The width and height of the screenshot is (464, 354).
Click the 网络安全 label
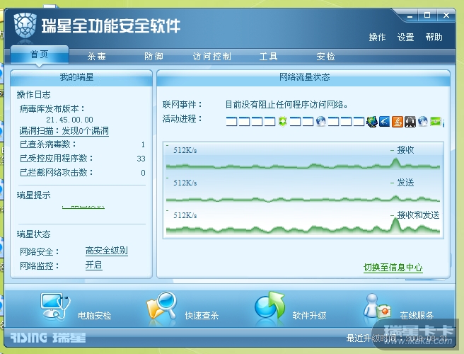[40, 252]
